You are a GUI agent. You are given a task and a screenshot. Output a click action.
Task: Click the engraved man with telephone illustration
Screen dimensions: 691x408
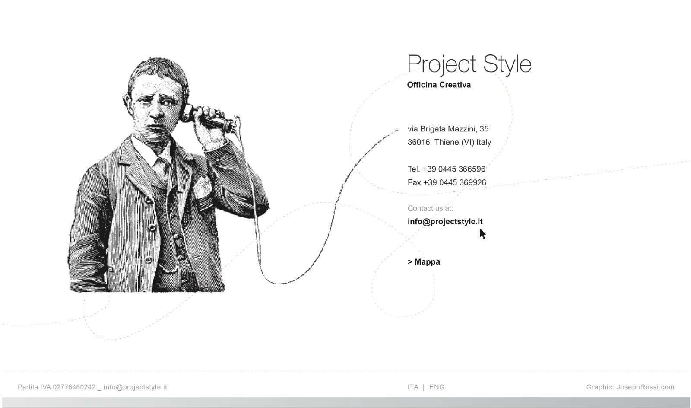(x=168, y=175)
